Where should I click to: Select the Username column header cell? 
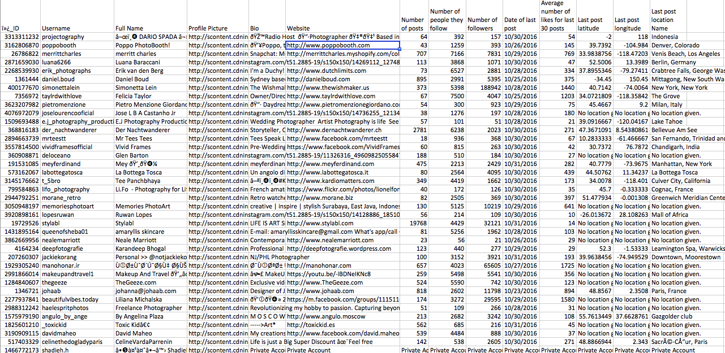pyautogui.click(x=76, y=16)
